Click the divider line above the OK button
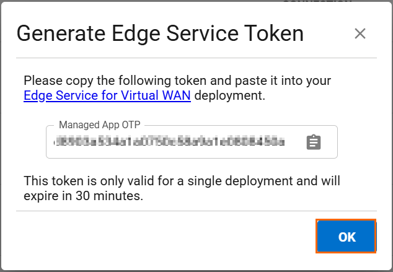 pos(196,211)
